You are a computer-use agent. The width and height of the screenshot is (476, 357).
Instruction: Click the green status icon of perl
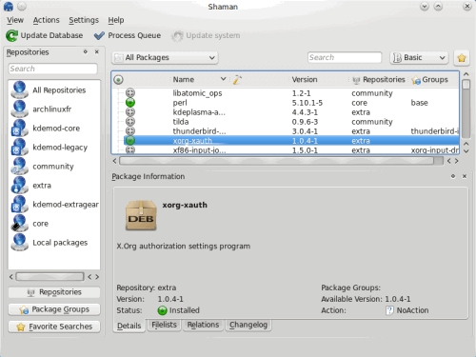click(130, 103)
